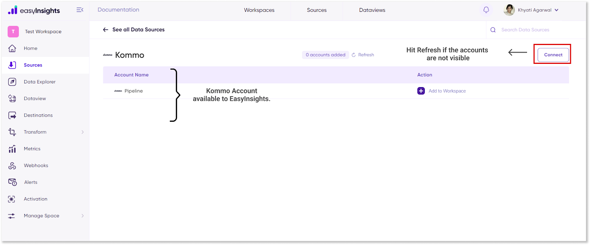Click Khyati Agarwal's profile picture
The width and height of the screenshot is (590, 245).
(509, 10)
